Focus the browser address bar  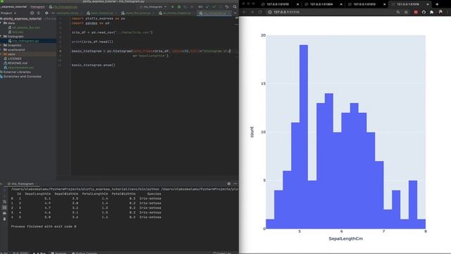(330, 12)
